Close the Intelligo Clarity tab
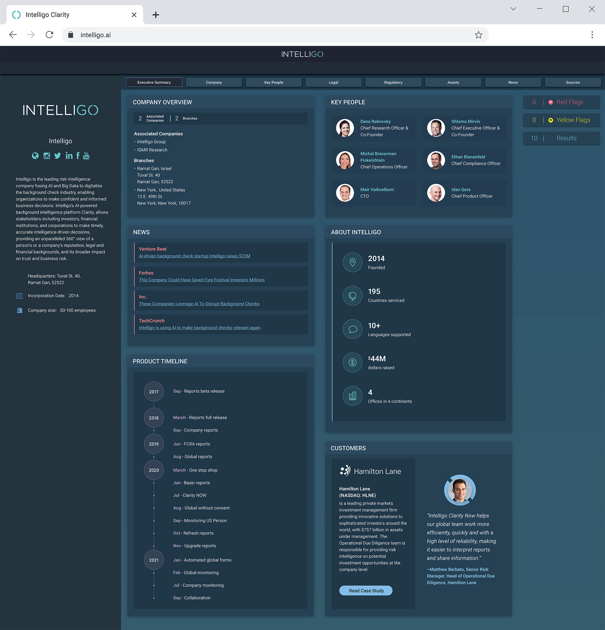605x630 pixels. click(x=134, y=15)
